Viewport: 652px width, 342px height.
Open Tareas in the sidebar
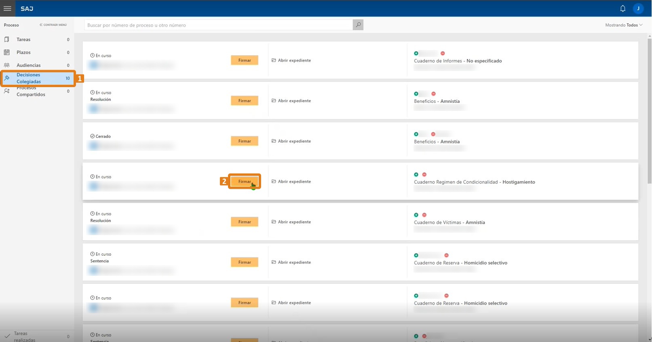pos(37,40)
